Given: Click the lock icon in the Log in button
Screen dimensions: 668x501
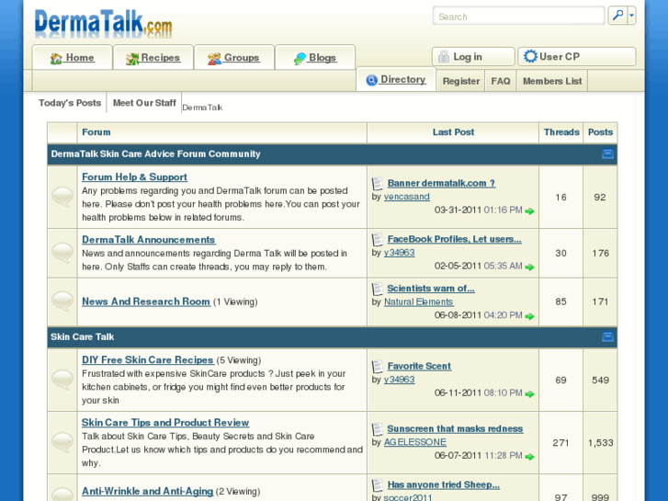Looking at the screenshot, I should coord(444,56).
